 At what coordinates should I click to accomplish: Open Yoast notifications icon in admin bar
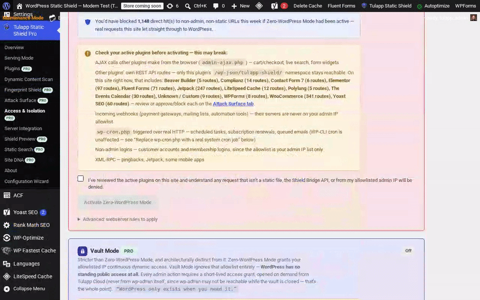[x=274, y=6]
